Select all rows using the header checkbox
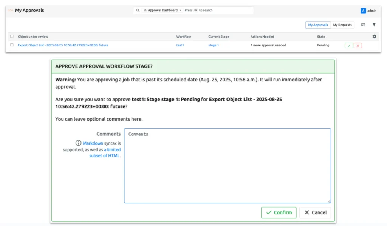The width and height of the screenshot is (387, 226). click(x=11, y=36)
